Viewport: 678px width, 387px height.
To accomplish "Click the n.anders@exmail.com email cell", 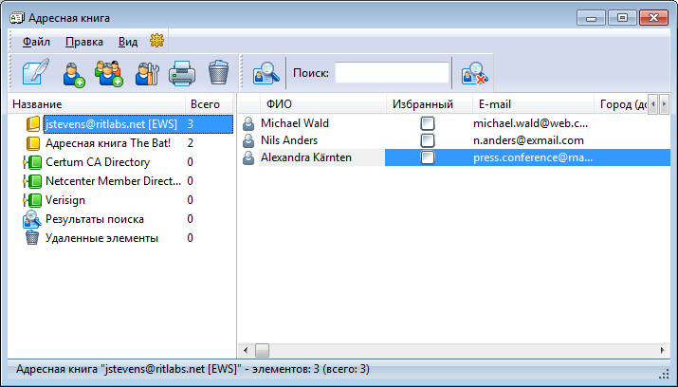I will click(528, 140).
